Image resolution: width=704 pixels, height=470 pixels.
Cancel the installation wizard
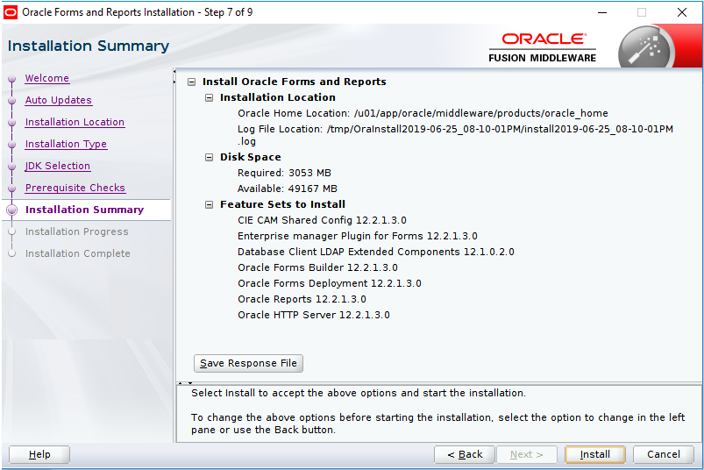tap(663, 454)
